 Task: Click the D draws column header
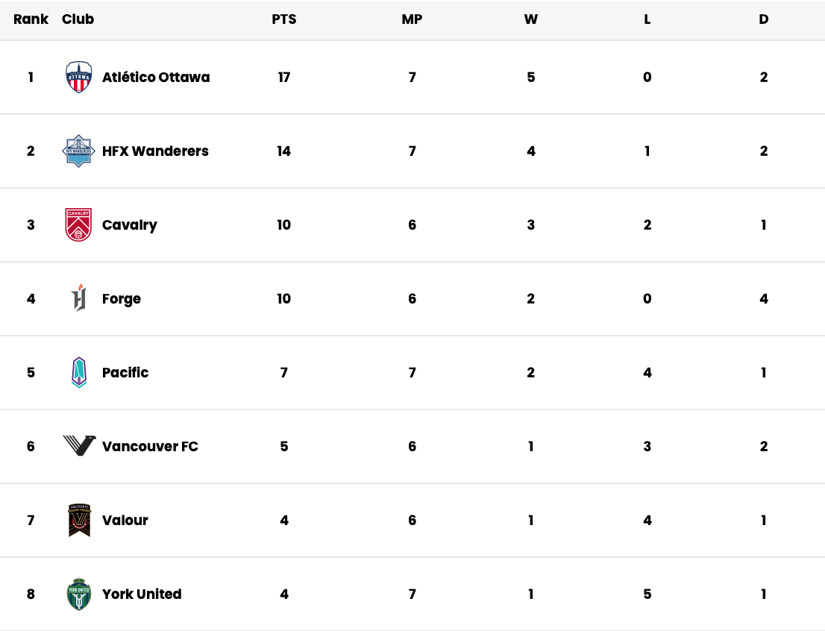pos(763,19)
